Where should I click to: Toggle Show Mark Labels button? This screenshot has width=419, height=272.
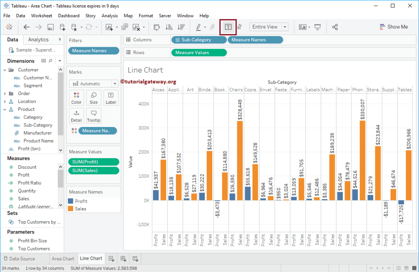point(228,27)
